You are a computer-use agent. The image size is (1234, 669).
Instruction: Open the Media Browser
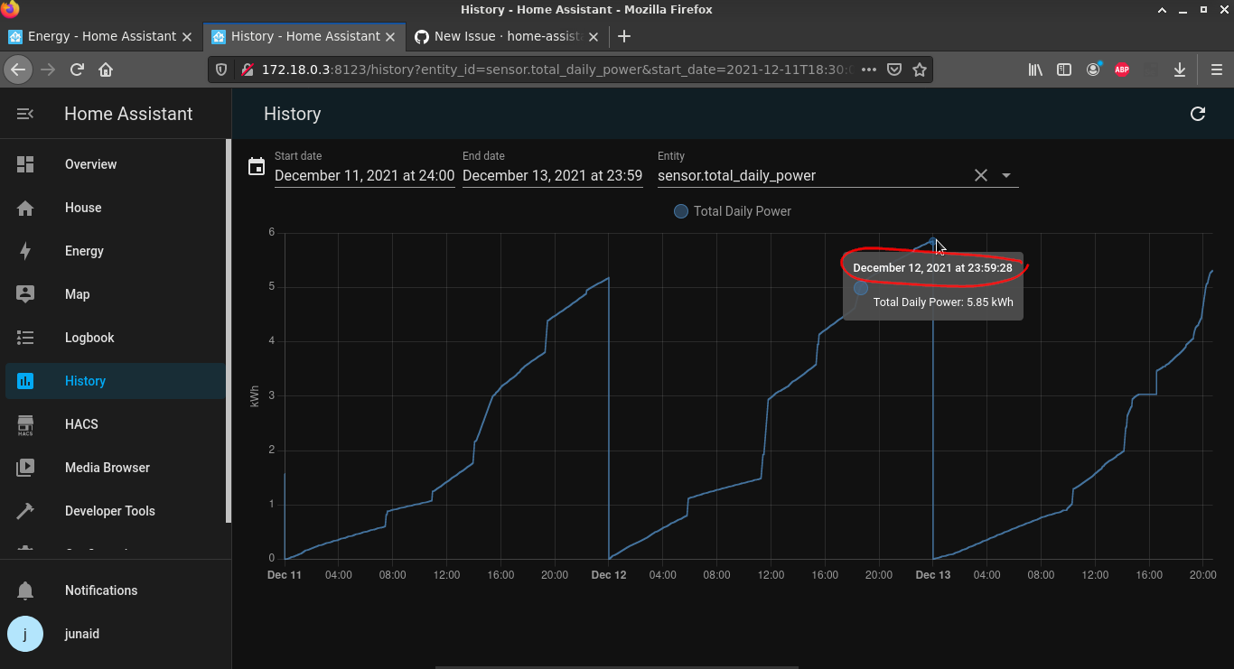click(x=107, y=468)
